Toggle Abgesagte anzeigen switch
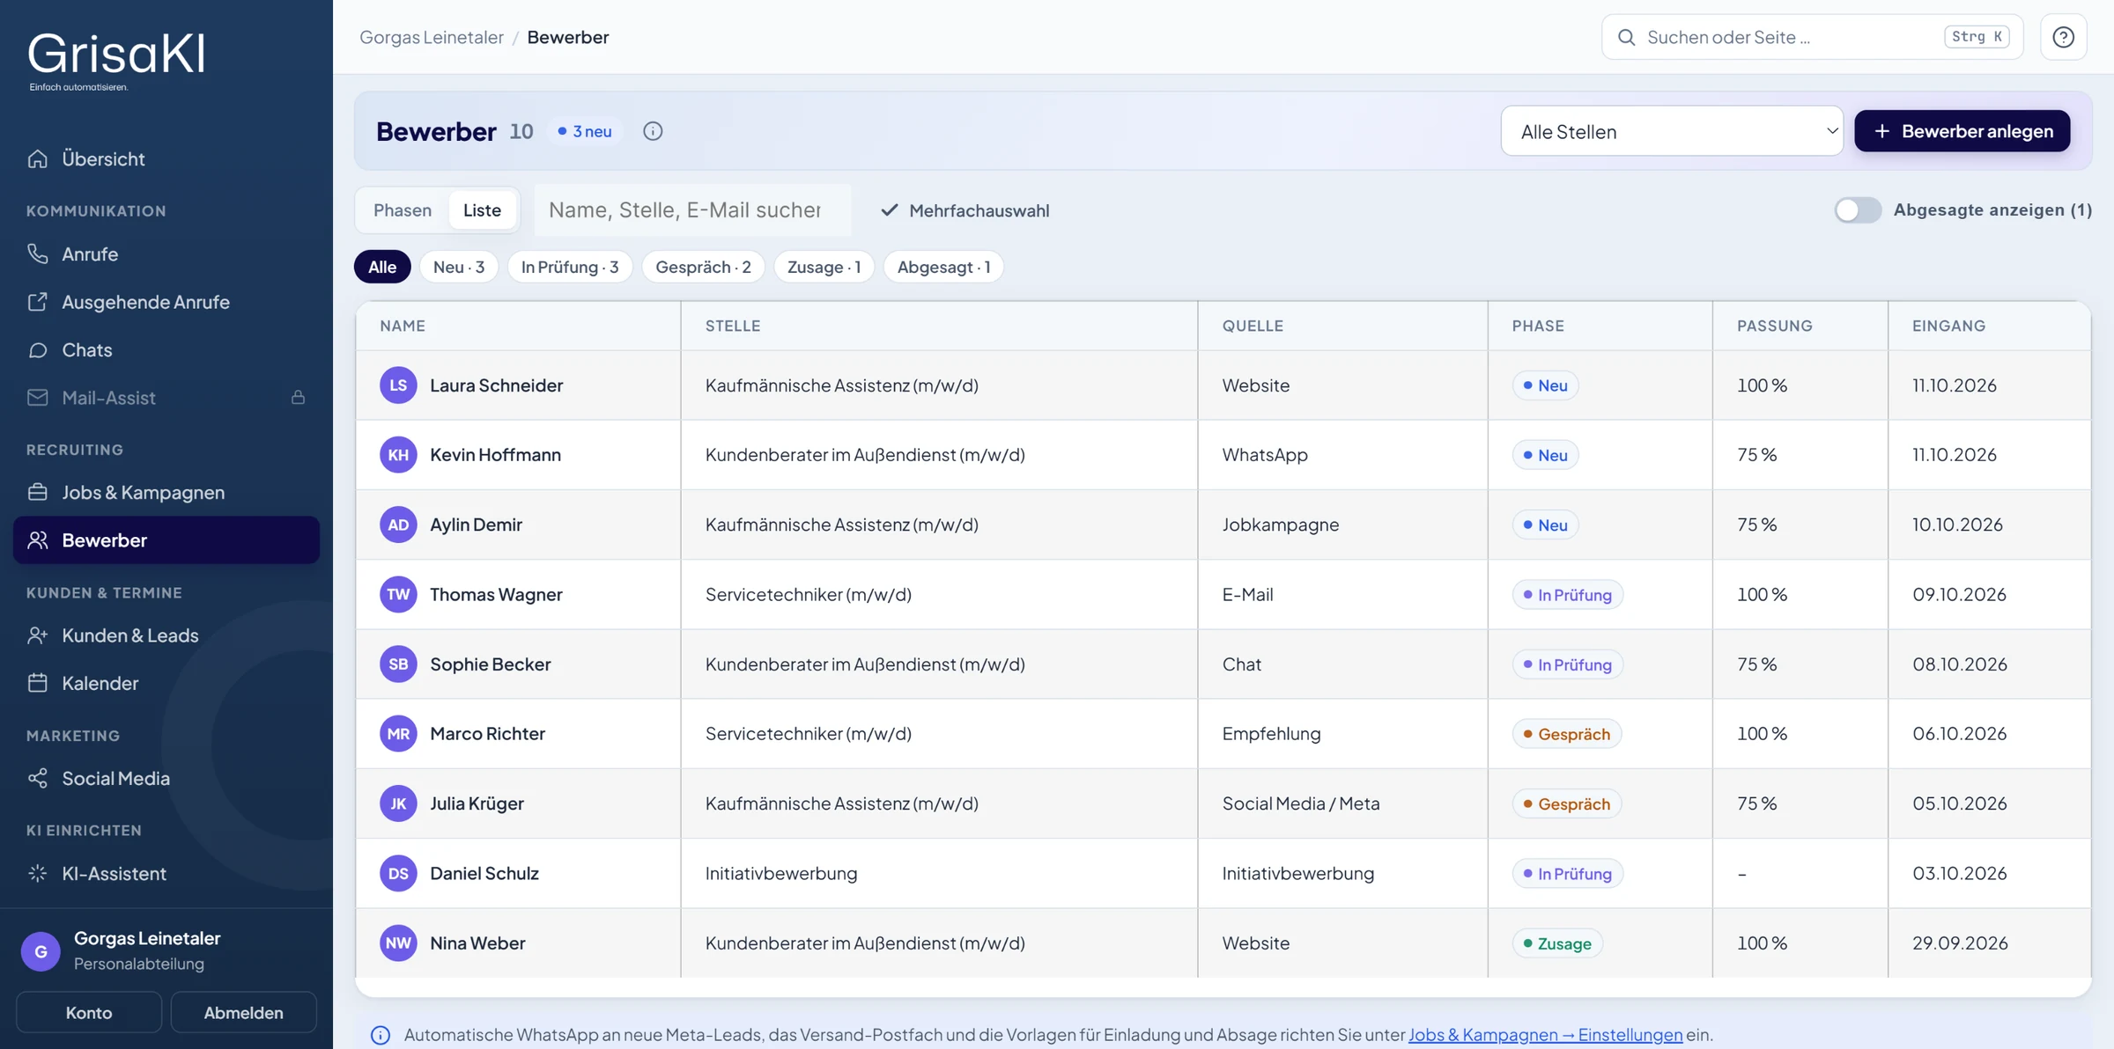 (1858, 209)
